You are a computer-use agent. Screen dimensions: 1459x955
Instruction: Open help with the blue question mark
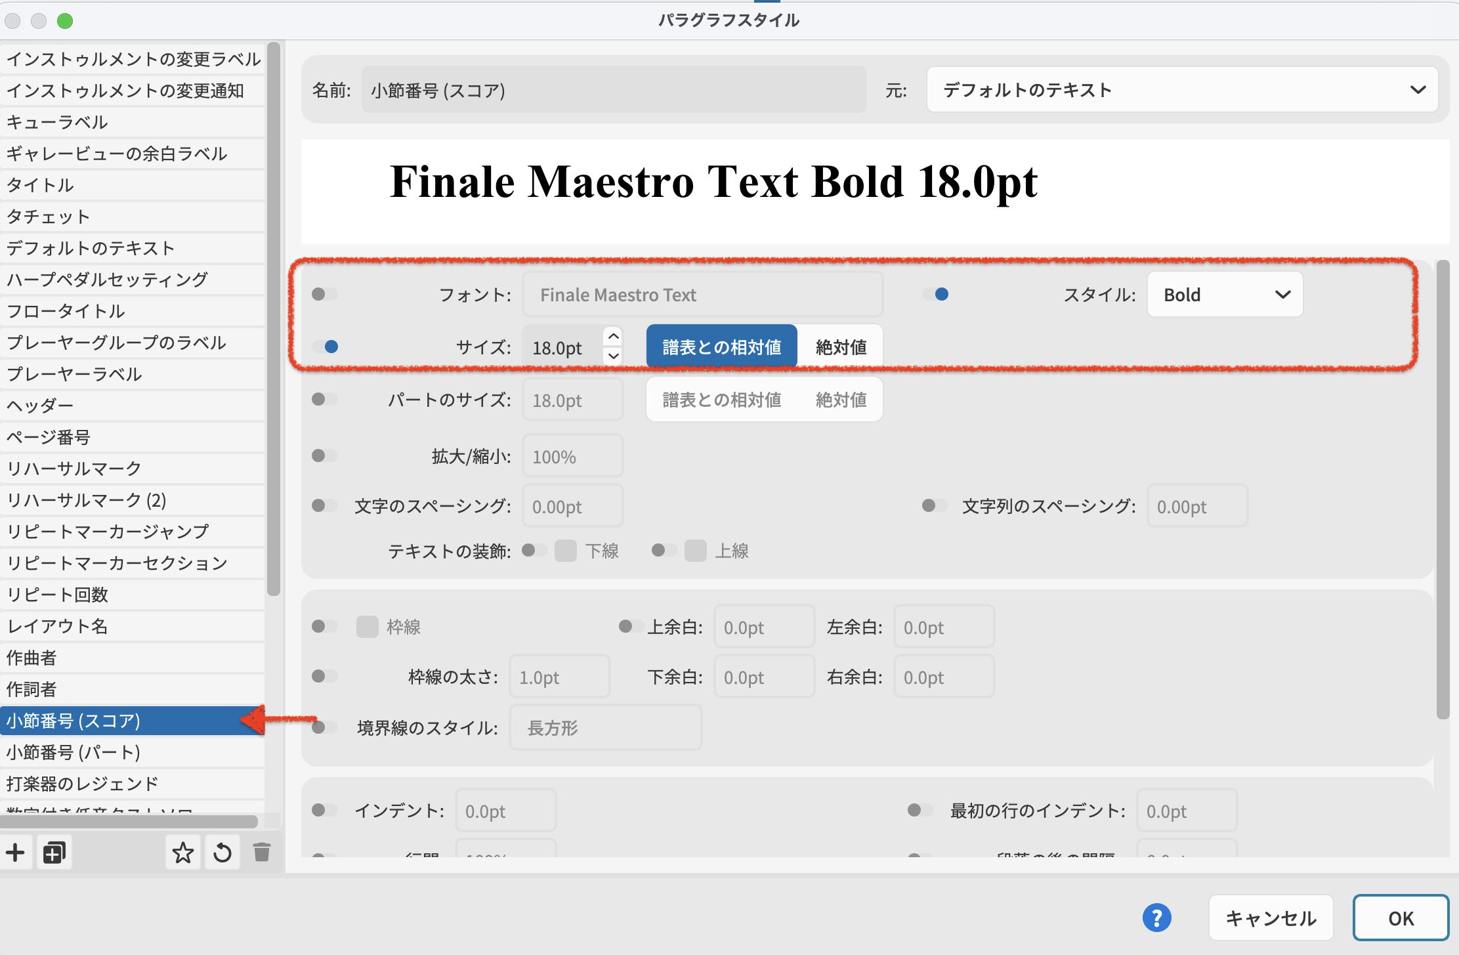[1156, 918]
